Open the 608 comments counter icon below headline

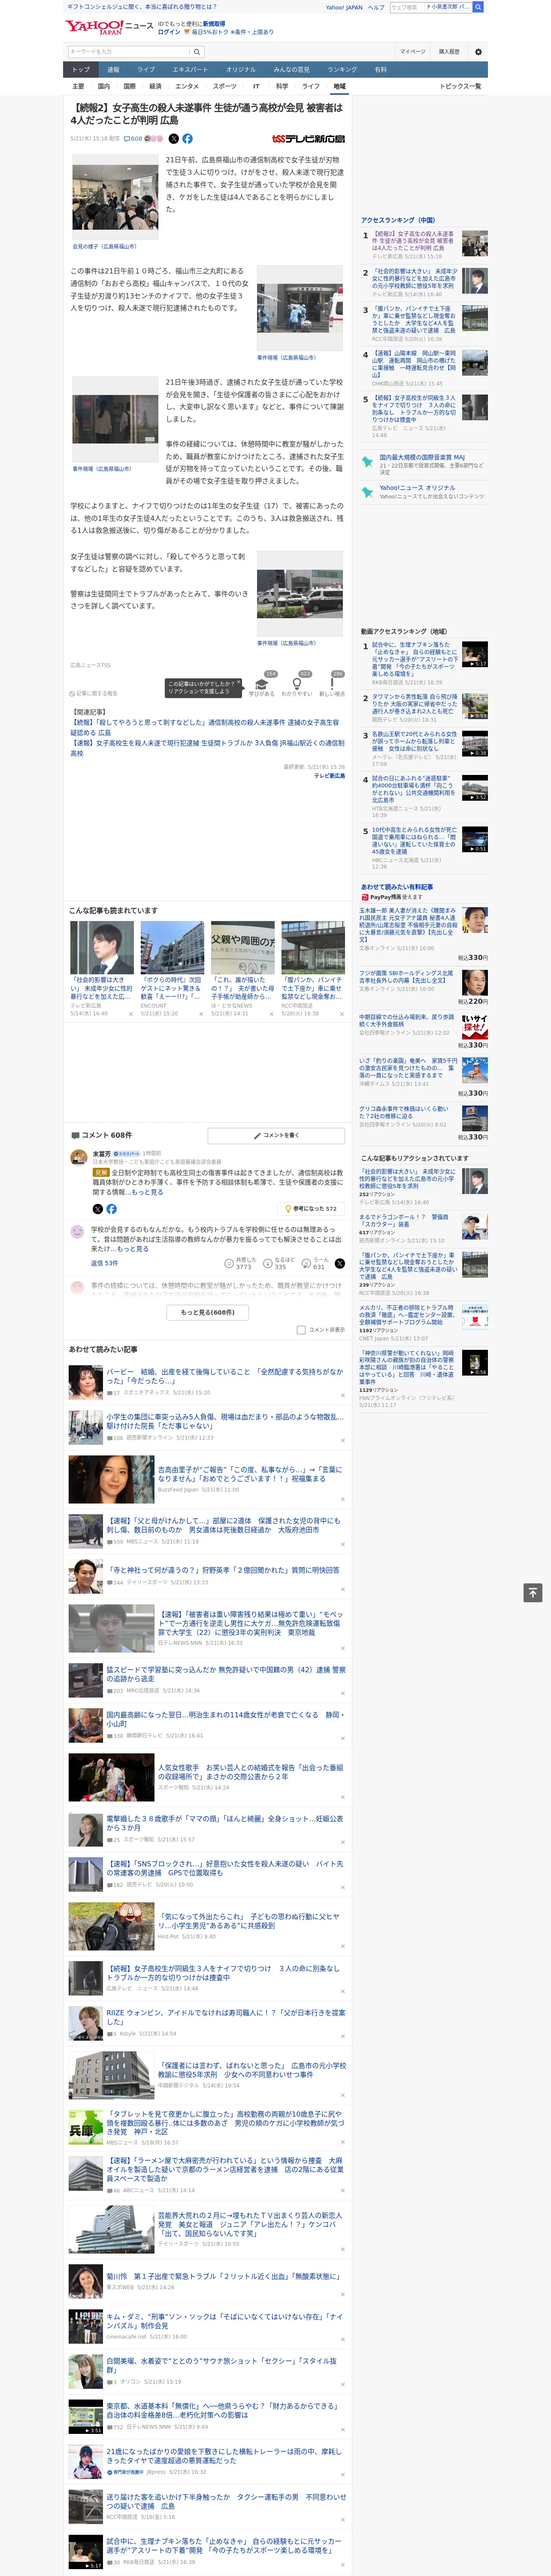(132, 139)
